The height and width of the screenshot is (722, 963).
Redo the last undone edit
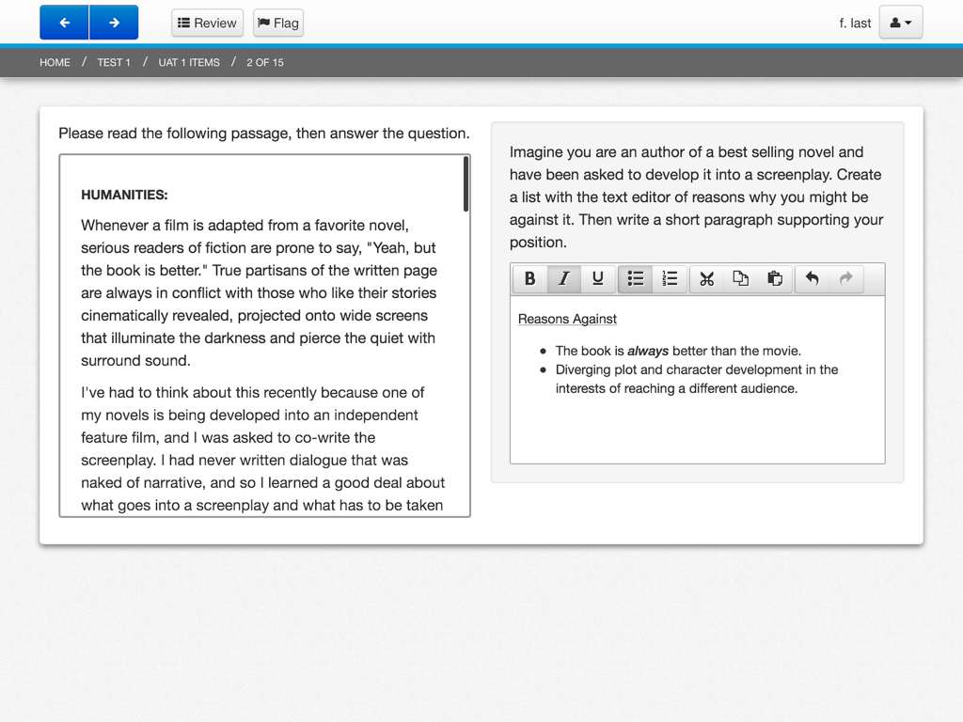(845, 278)
